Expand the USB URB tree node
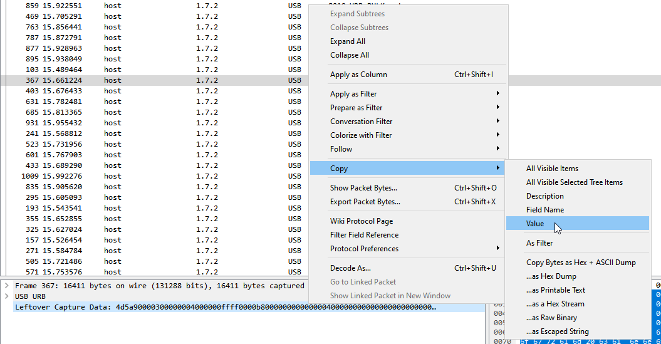 pos(6,296)
